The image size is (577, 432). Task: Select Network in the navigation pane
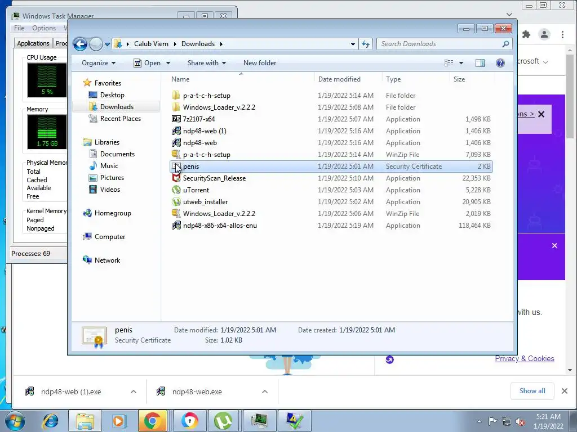click(107, 260)
